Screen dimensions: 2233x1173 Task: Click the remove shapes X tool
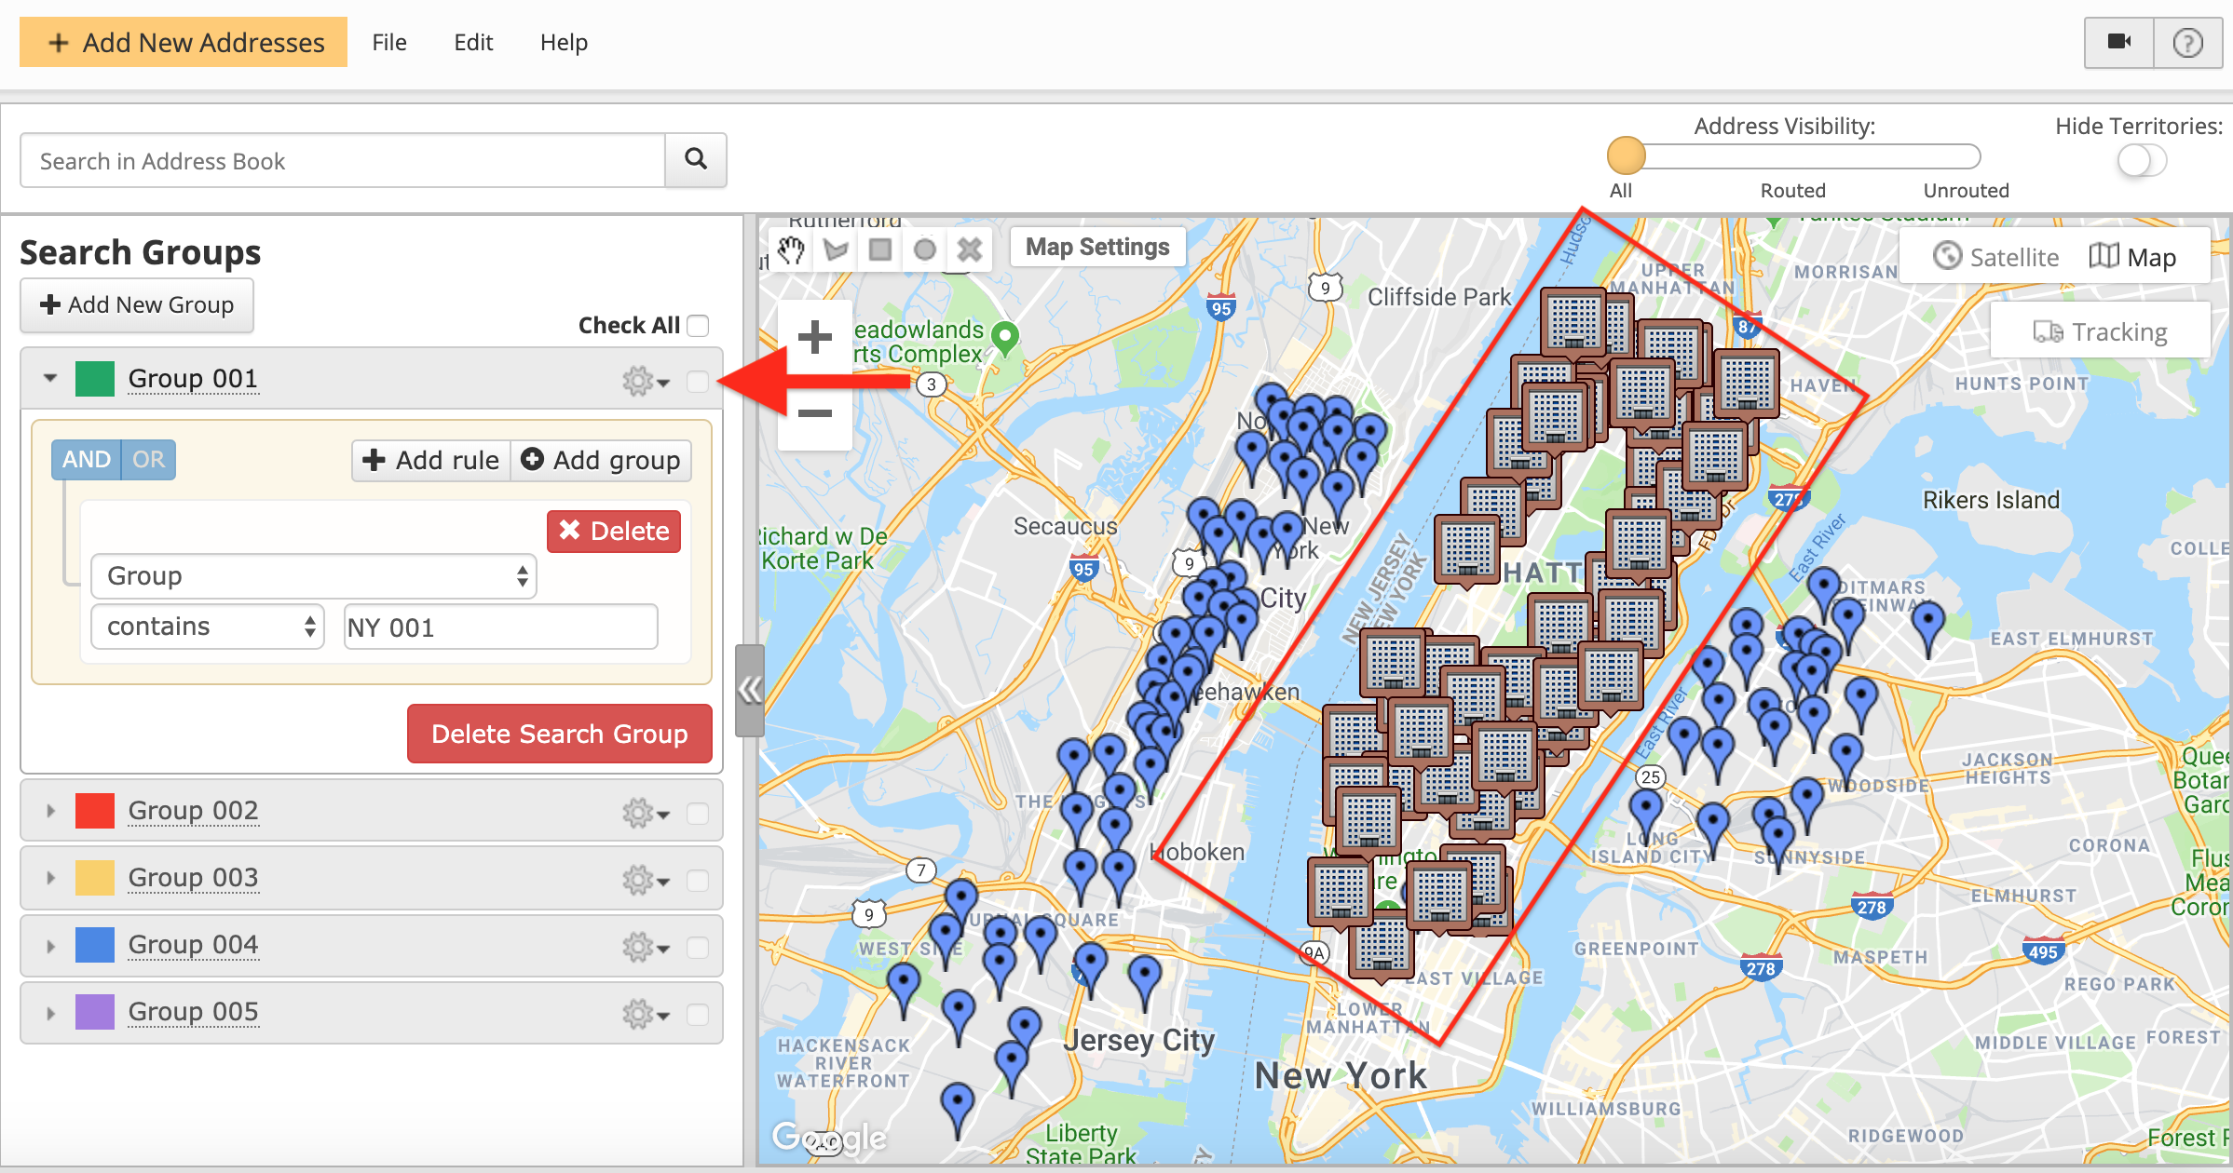pyautogui.click(x=969, y=249)
